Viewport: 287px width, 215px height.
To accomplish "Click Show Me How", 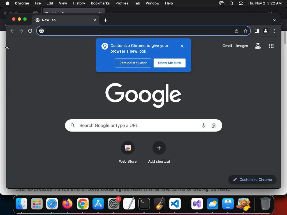I will click(x=170, y=63).
